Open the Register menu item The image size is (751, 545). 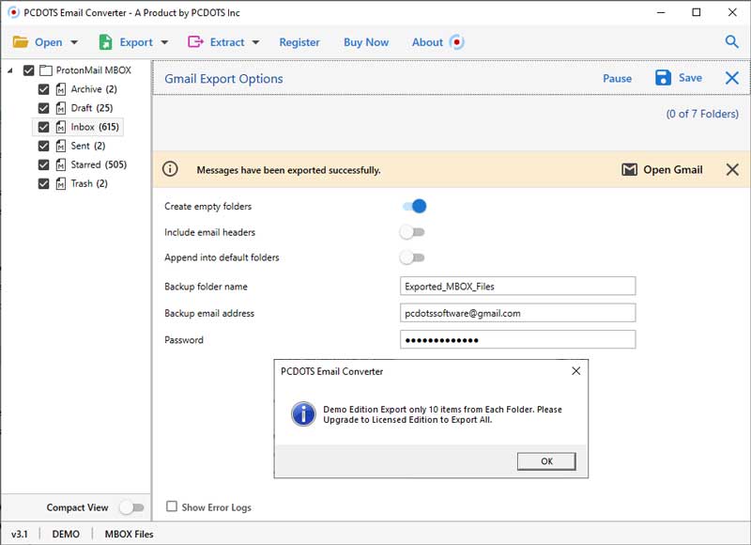(299, 42)
